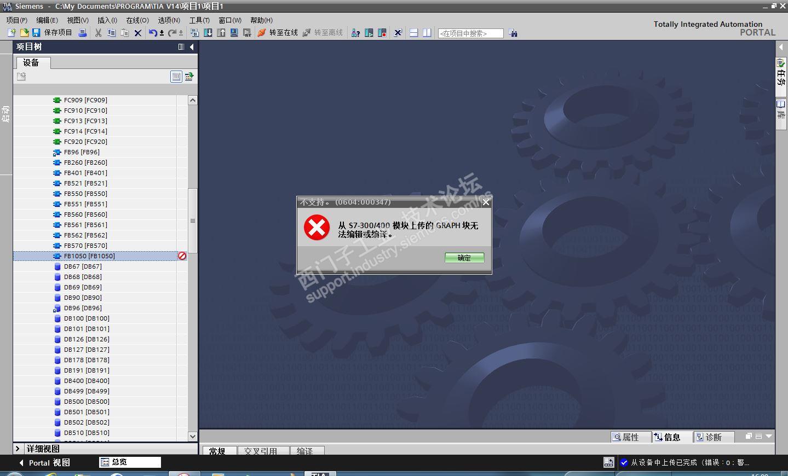Click the add new item icon in project tree
Image resolution: width=788 pixels, height=476 pixels.
[x=21, y=77]
